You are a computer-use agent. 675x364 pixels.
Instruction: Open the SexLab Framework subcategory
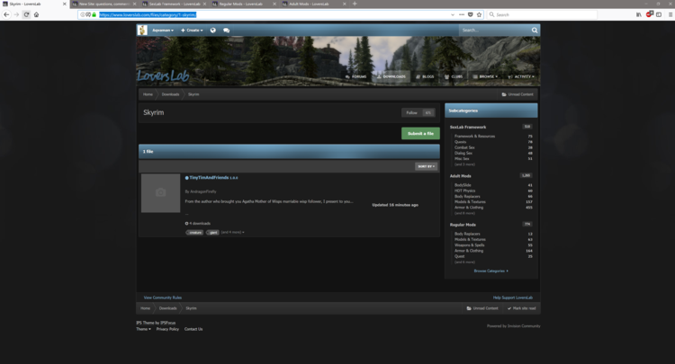point(468,128)
